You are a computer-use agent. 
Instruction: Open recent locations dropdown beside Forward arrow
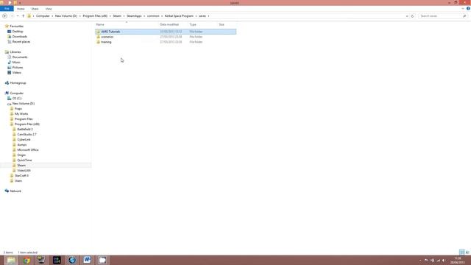(x=18, y=16)
